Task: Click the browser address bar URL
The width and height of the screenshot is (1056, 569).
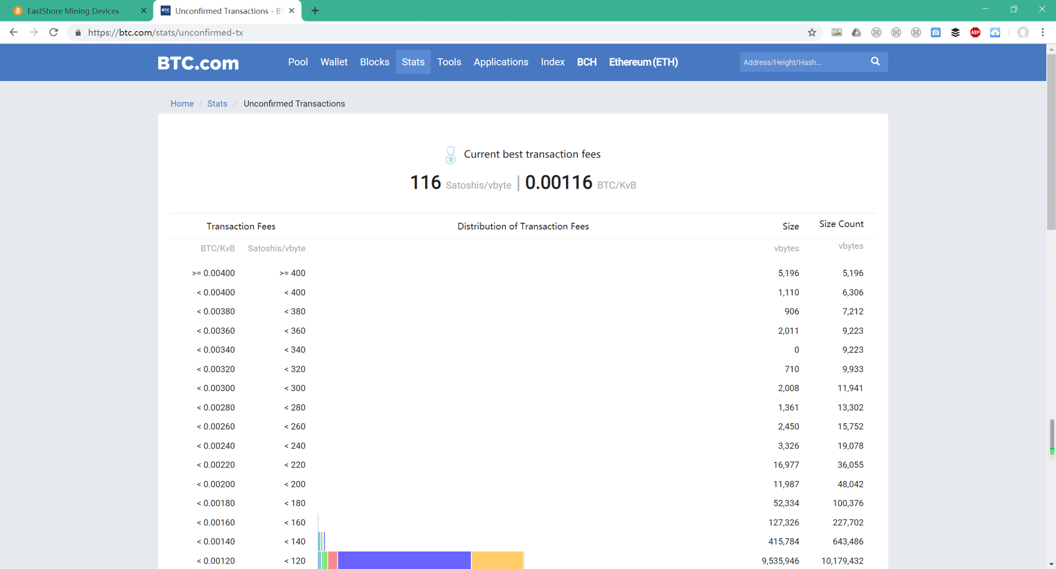Action: [165, 33]
